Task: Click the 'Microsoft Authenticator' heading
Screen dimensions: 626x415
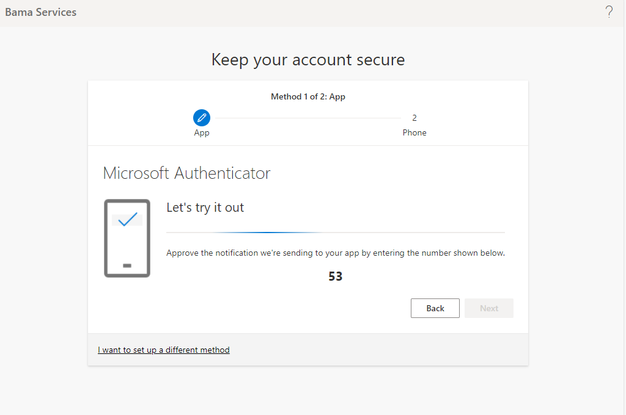Action: pos(187,173)
